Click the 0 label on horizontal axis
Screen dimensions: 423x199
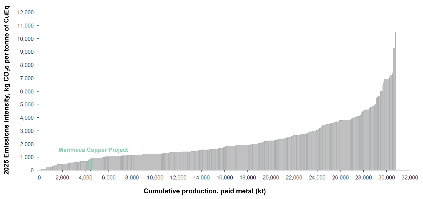pyautogui.click(x=39, y=178)
